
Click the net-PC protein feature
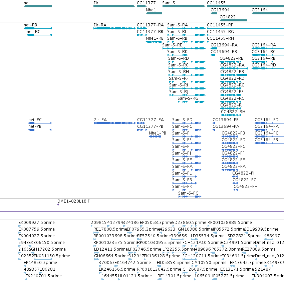coord(40,123)
